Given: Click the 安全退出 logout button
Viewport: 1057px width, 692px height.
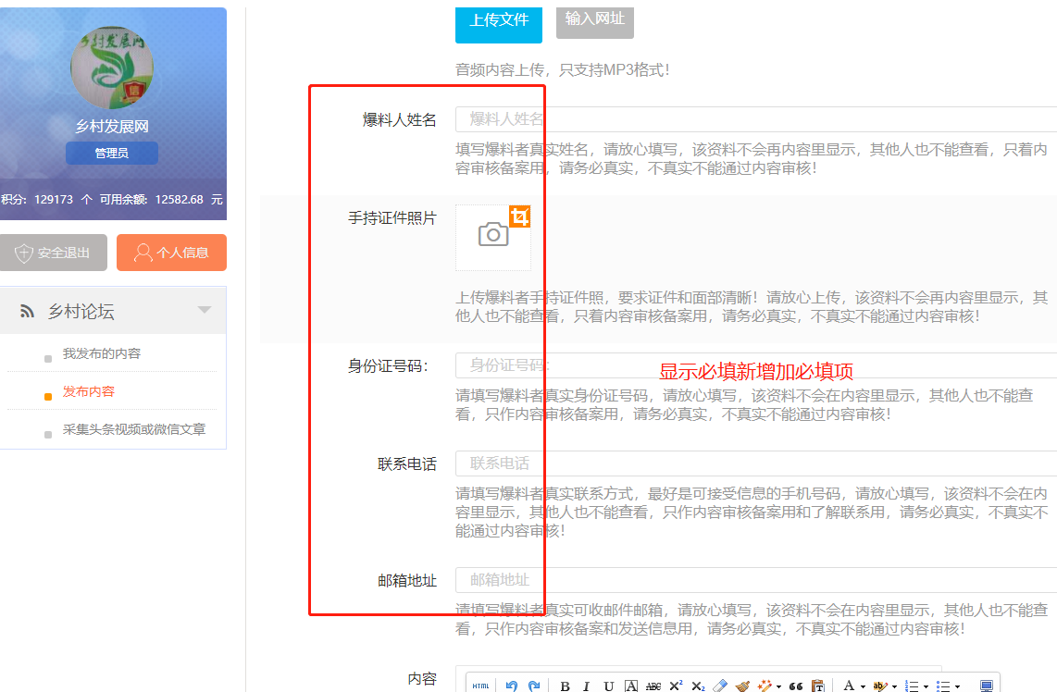Looking at the screenshot, I should click(54, 253).
